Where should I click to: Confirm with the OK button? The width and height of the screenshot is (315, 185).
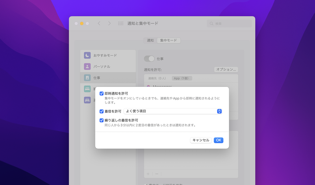point(219,140)
